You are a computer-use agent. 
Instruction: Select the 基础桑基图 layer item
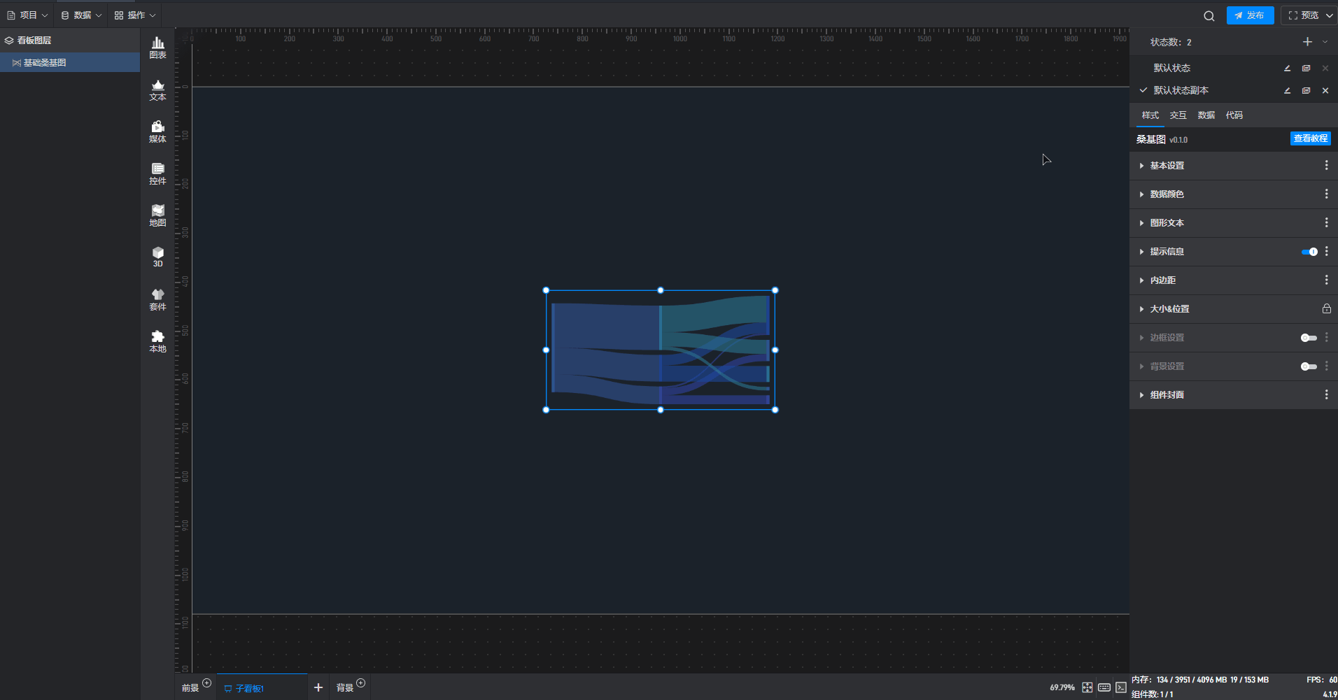tap(45, 63)
